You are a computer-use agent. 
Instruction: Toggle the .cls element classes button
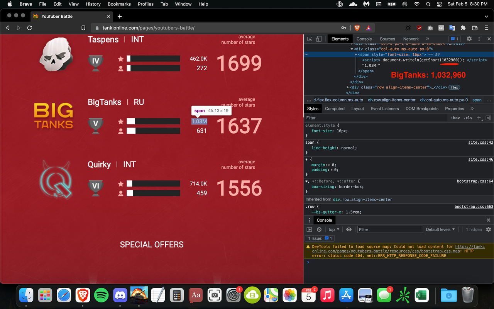pos(468,118)
